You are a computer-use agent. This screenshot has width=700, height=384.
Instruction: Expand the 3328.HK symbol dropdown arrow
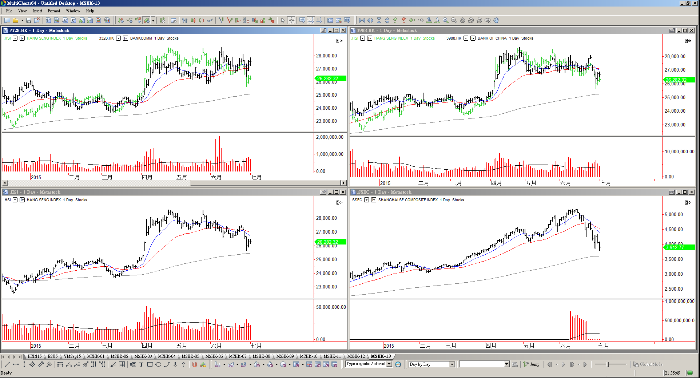(x=118, y=38)
